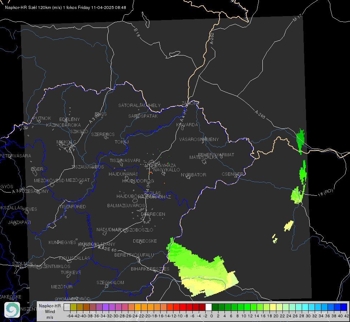Choose the olive swatch above the -42 label
Screen dimensions: 350x322
(73, 307)
